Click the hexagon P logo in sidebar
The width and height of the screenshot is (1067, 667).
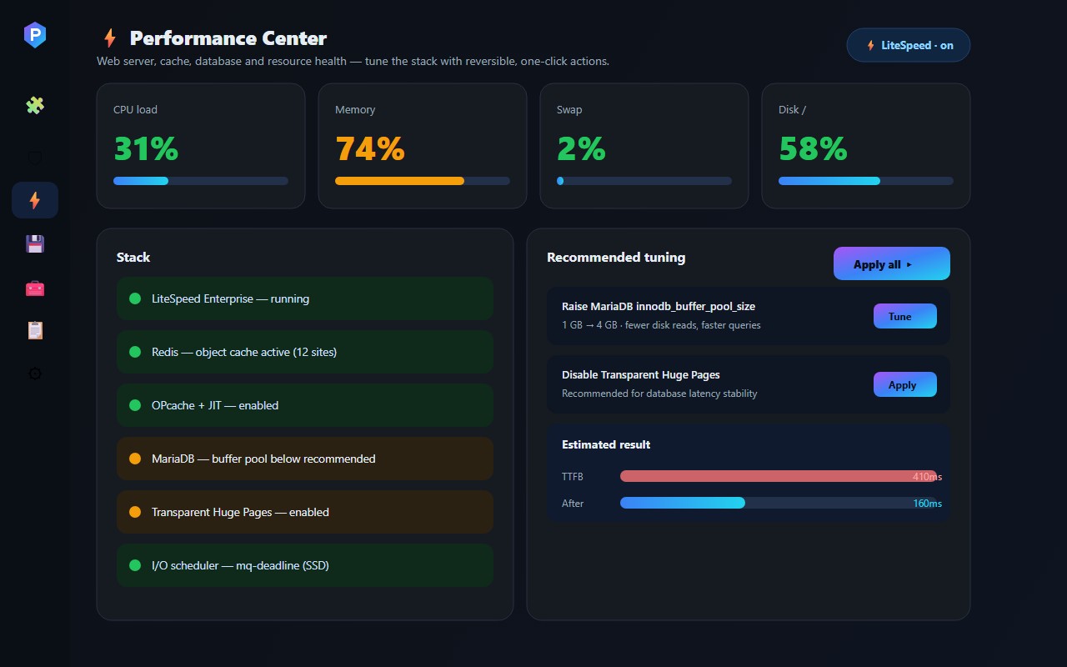(x=35, y=34)
